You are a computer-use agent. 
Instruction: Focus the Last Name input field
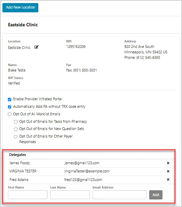70,195
